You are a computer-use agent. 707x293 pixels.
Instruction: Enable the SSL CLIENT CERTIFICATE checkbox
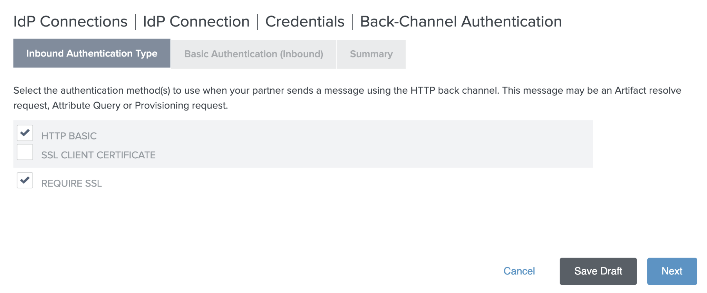point(25,152)
